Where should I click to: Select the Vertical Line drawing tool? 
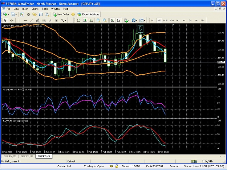point(19,20)
